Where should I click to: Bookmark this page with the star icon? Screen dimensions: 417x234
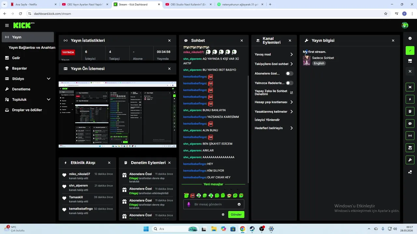pyautogui.click(x=386, y=14)
